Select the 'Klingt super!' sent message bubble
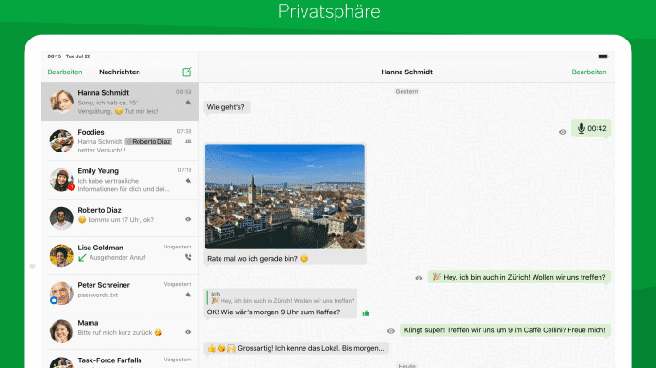This screenshot has width=656, height=368. [504, 330]
